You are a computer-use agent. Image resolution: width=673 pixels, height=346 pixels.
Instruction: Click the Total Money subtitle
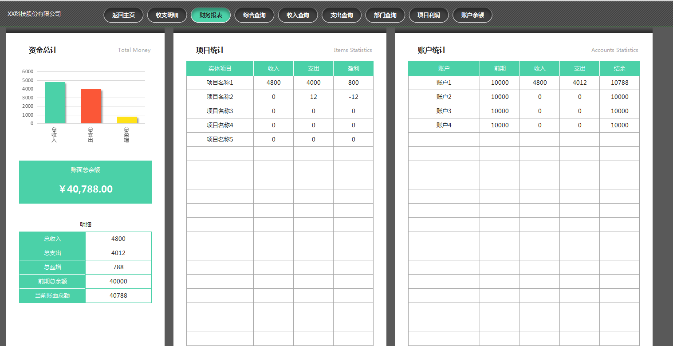(x=134, y=50)
